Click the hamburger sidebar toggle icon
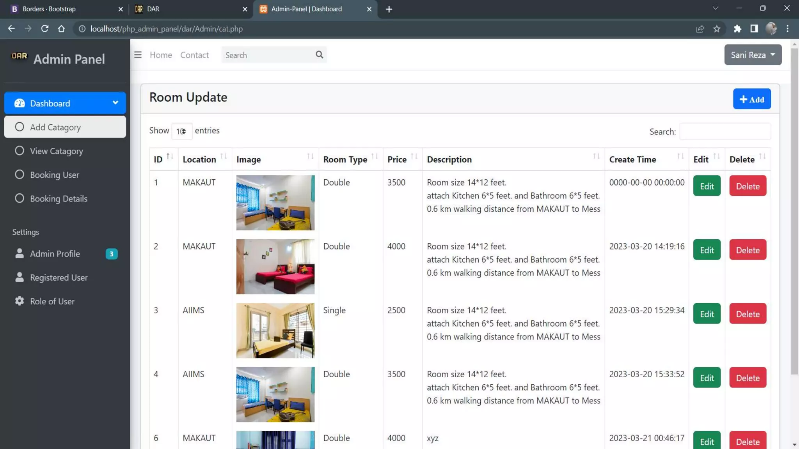Screen dimensions: 799x449 click(x=138, y=55)
